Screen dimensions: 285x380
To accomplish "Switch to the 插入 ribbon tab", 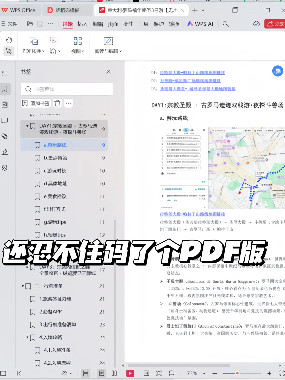I will 82,24.
